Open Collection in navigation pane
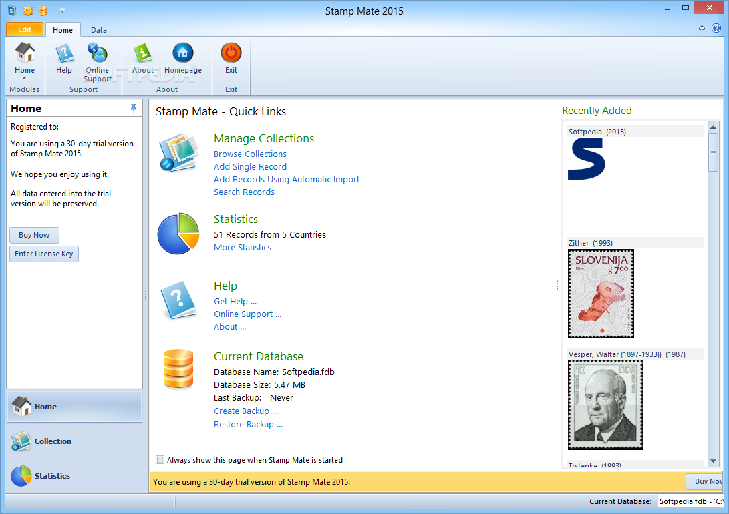This screenshot has height=514, width=729. pos(74,441)
